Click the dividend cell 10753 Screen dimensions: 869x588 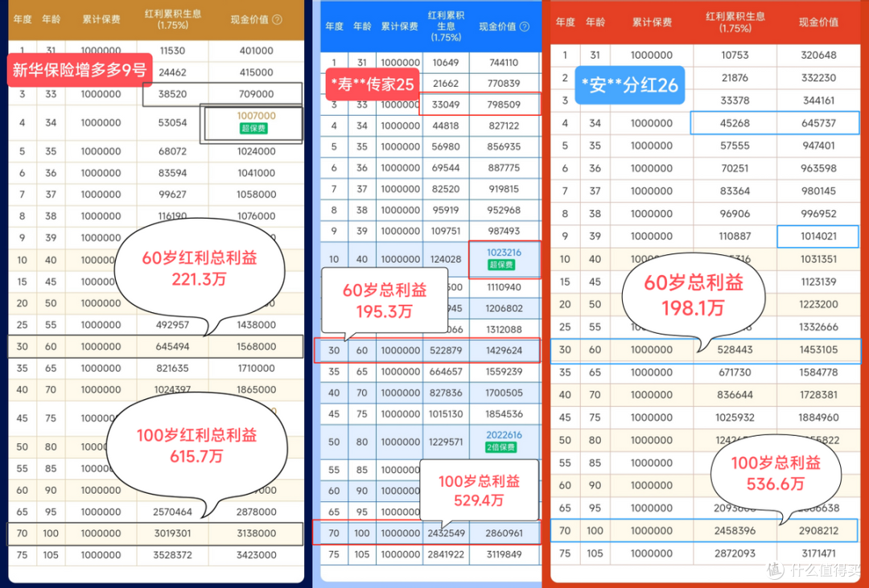[x=734, y=56]
